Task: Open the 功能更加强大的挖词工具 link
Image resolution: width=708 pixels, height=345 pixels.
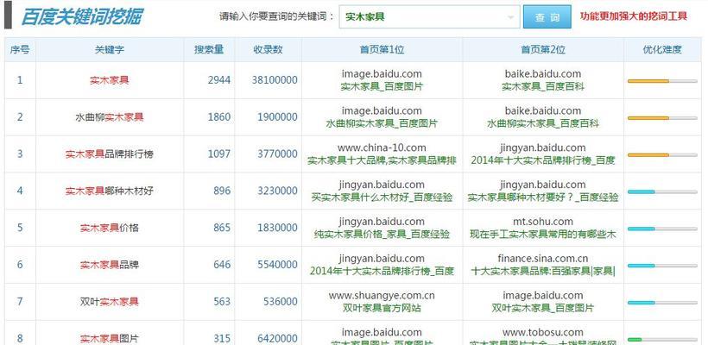Action: (634, 16)
